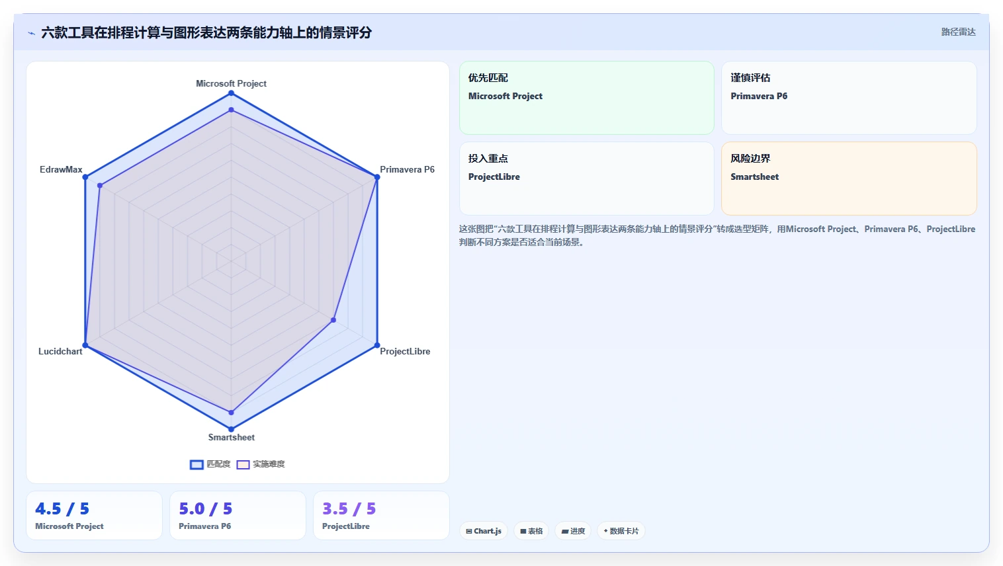Open the 优先匹配 Microsoft Project card

[587, 98]
